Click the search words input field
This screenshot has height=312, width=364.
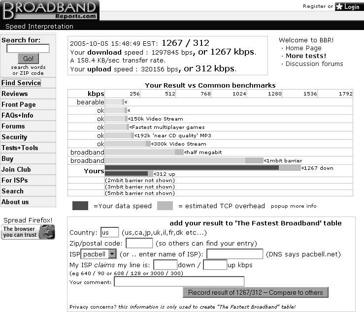(28, 49)
